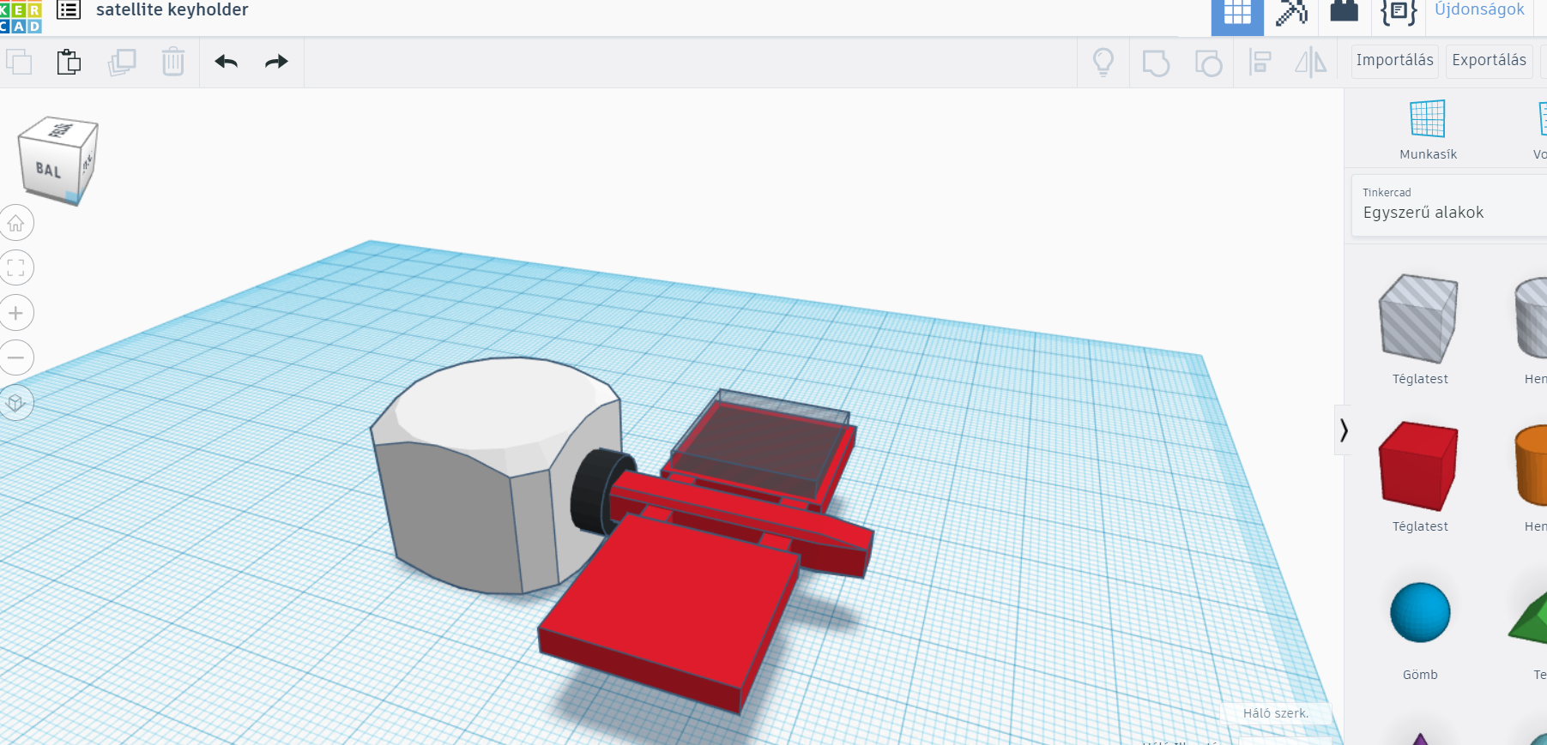Open the Egyszerű alakok shapes dropdown

[1450, 206]
